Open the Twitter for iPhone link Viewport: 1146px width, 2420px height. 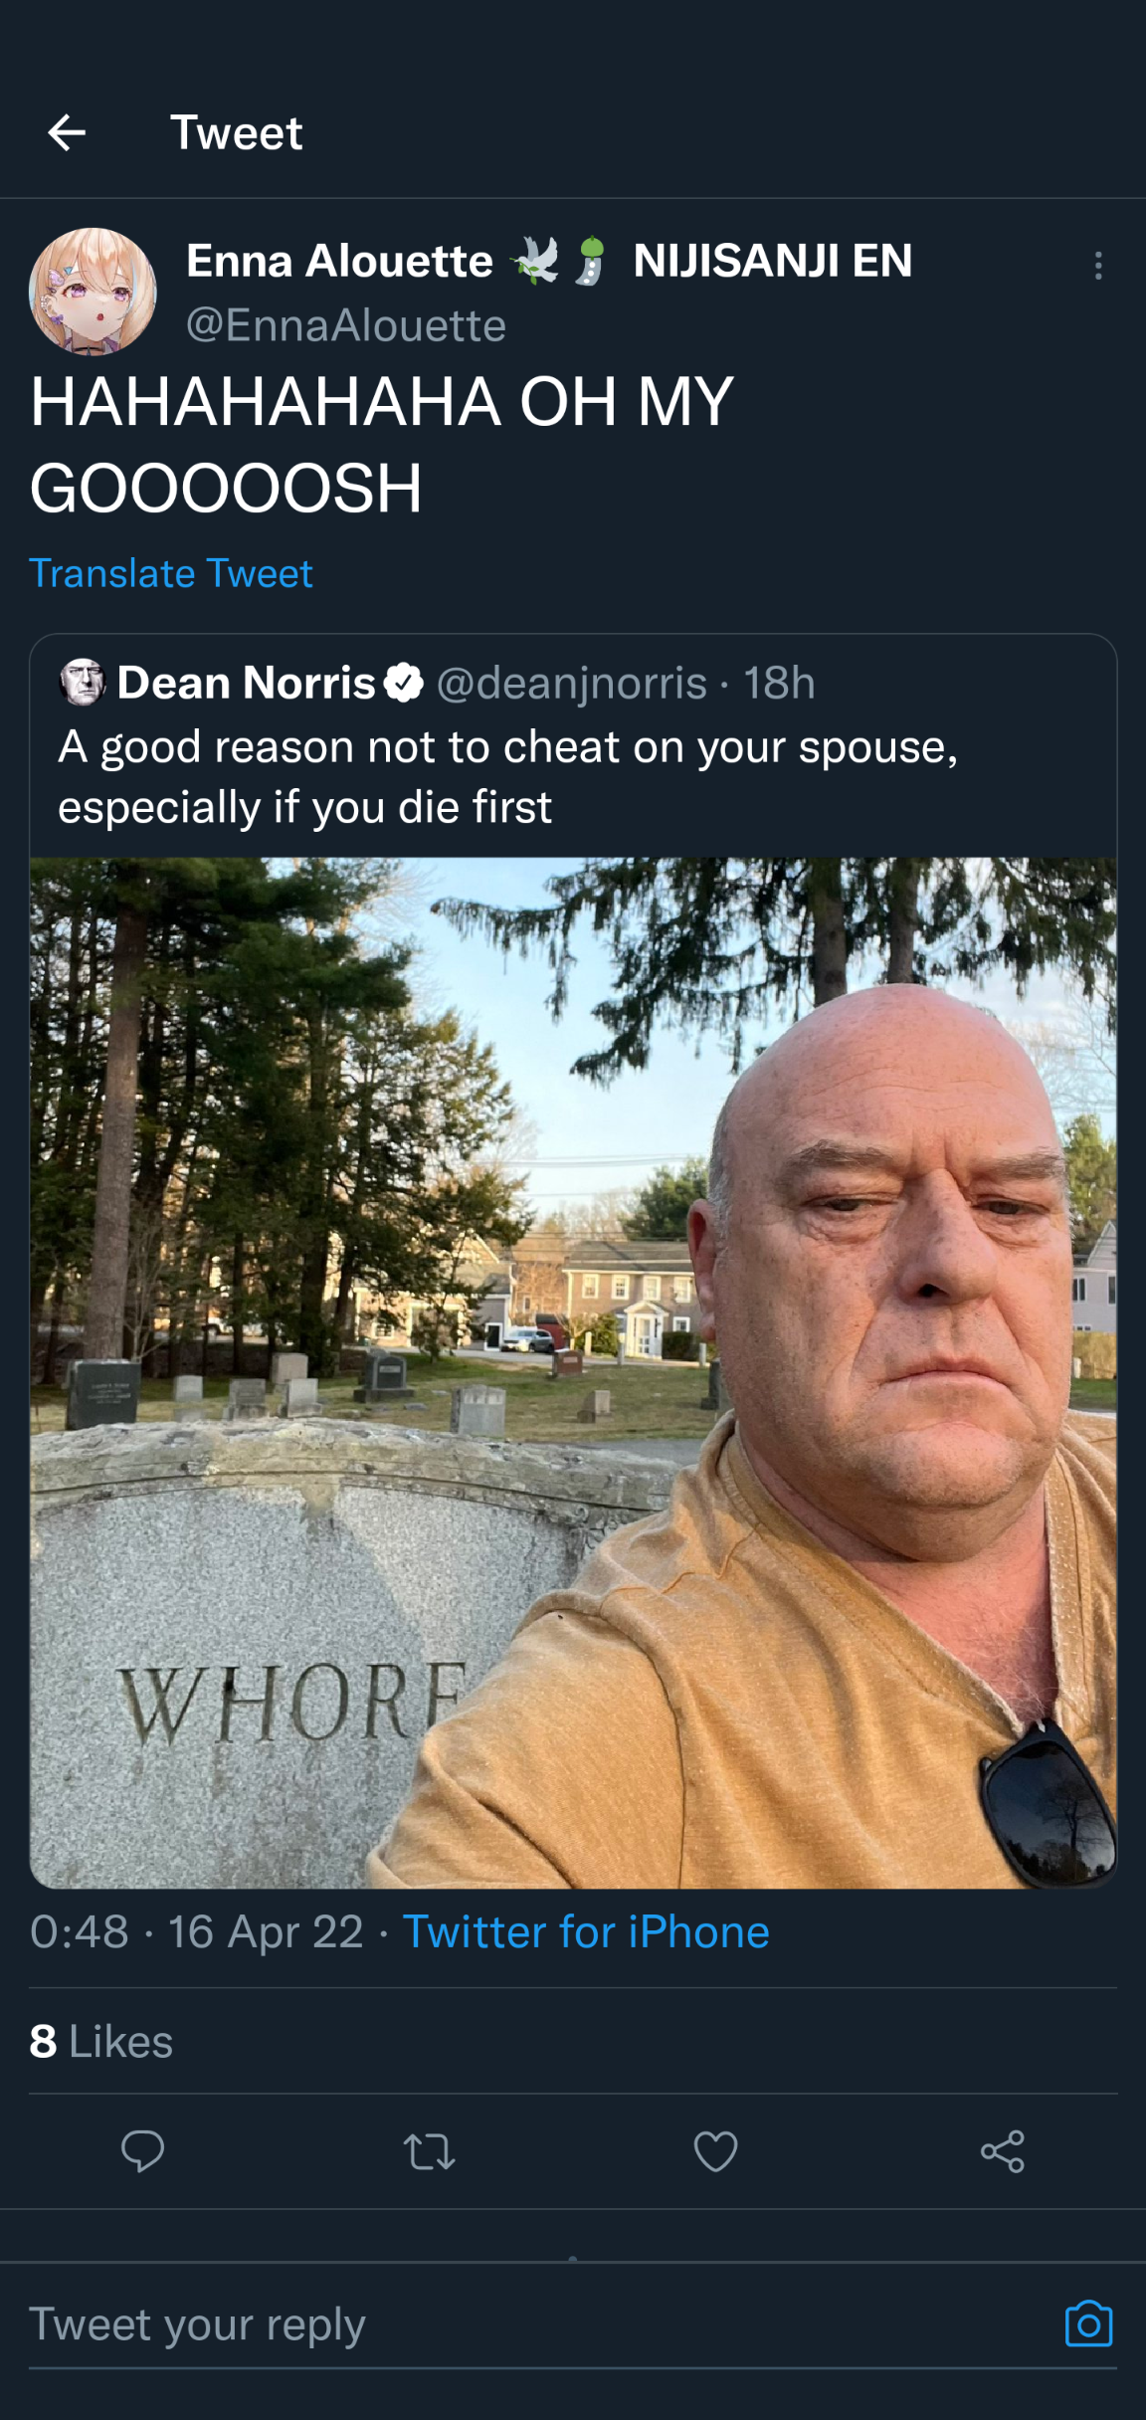[x=586, y=1932]
